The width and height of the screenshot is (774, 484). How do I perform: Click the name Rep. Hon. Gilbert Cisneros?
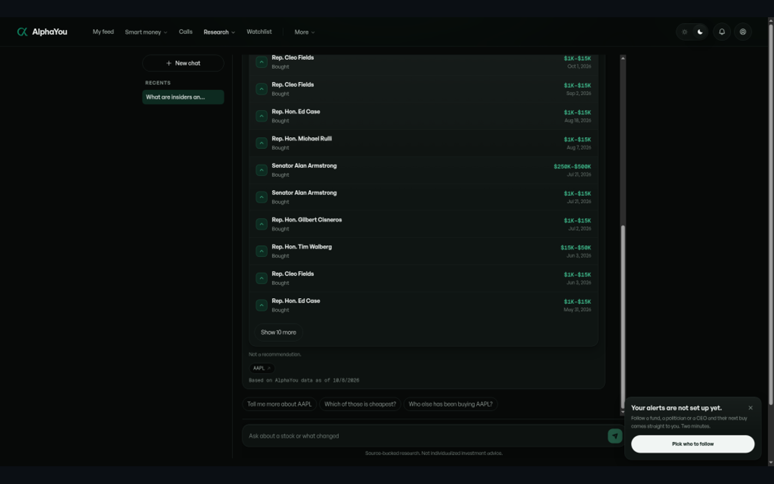point(306,220)
